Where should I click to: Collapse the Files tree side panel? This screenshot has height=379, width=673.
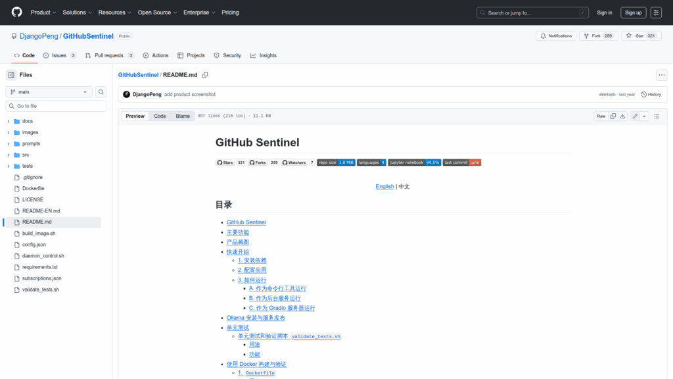pyautogui.click(x=11, y=75)
